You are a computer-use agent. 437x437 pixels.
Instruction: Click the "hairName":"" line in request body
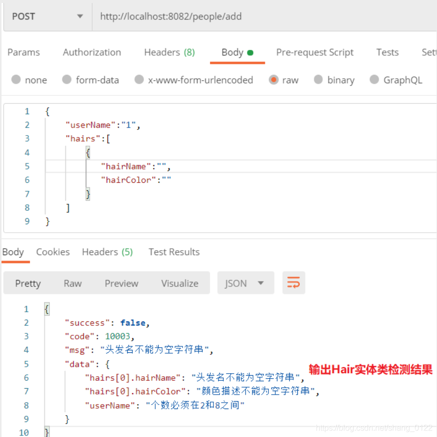click(x=136, y=166)
